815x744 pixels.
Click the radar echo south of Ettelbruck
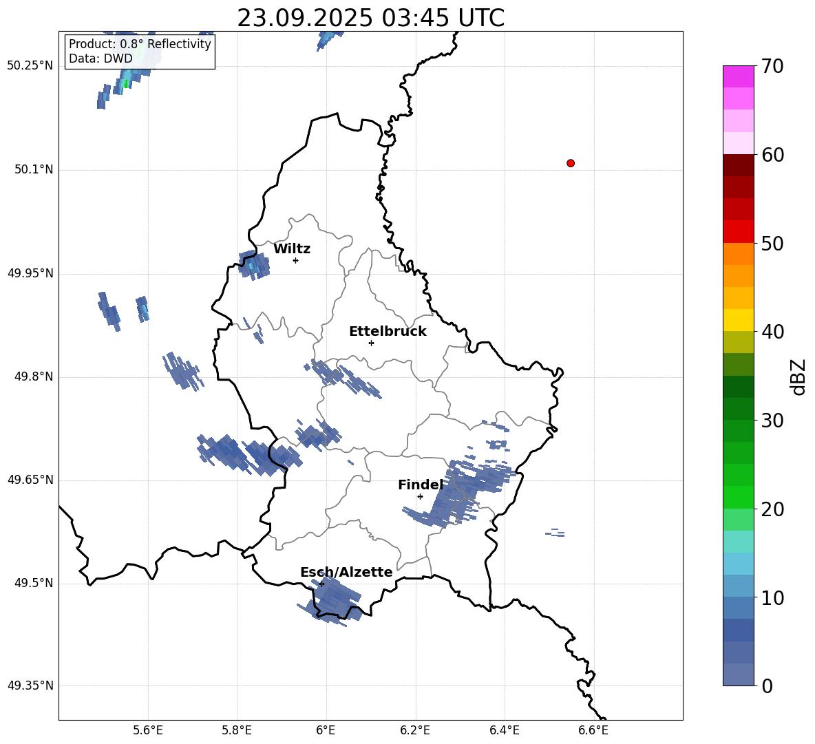pos(343,379)
